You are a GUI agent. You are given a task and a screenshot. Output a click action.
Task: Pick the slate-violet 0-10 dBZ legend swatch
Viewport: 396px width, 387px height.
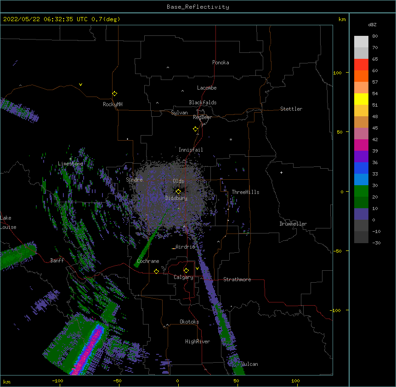[361, 214]
